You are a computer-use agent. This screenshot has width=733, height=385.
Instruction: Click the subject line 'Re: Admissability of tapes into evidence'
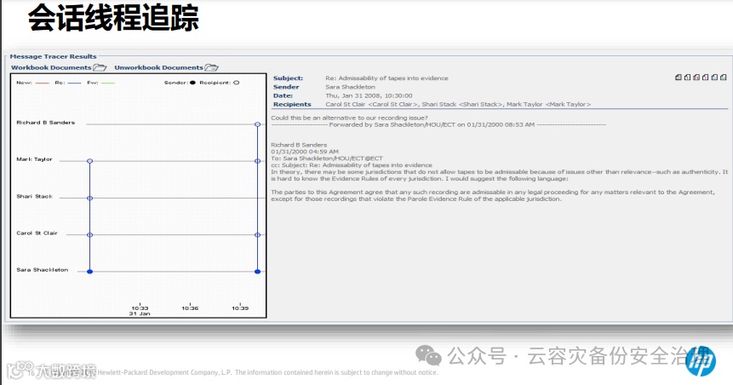[387, 78]
